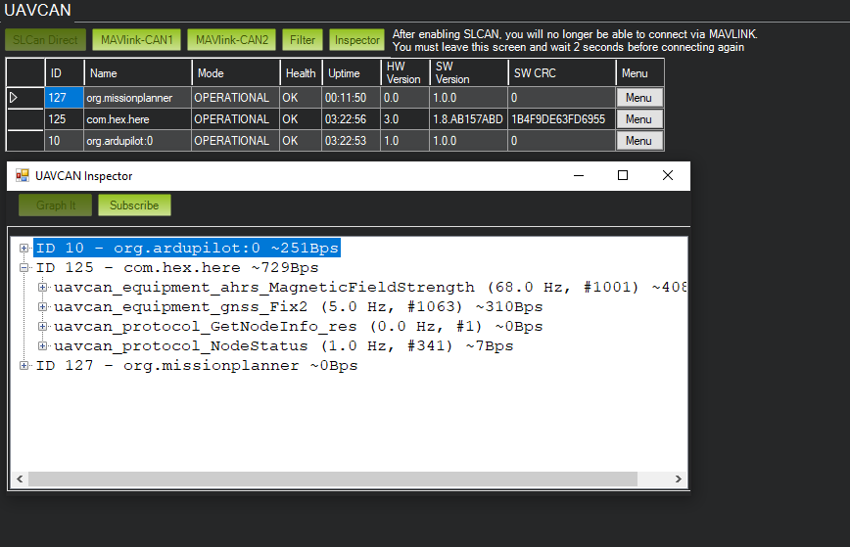Expand the MagneticFieldStrength message entry

point(43,288)
